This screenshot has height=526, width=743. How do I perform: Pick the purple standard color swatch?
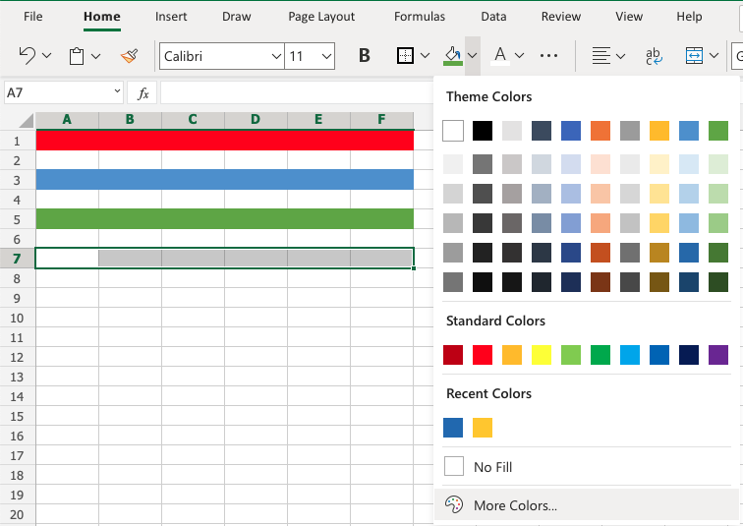click(717, 355)
